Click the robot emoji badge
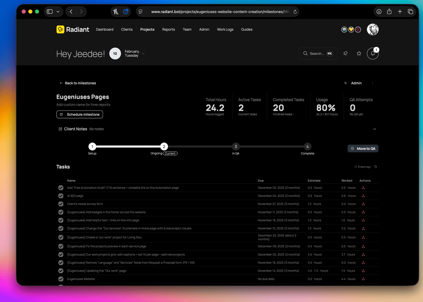Screen dimensions: 423x302 point(344,30)
